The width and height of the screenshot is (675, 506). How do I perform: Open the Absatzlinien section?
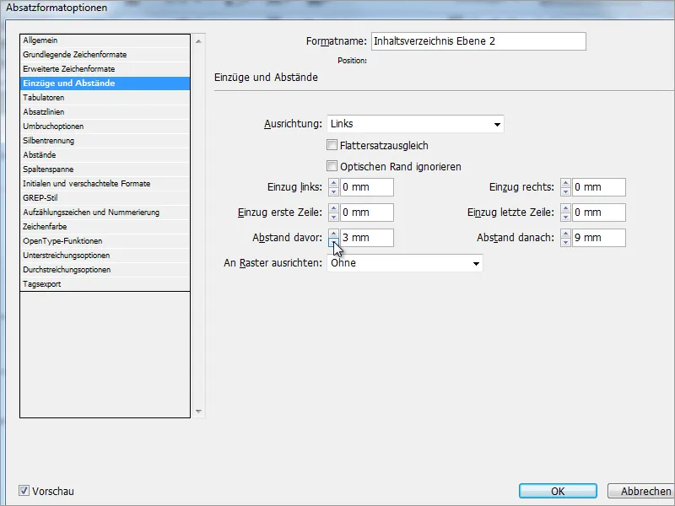point(105,112)
